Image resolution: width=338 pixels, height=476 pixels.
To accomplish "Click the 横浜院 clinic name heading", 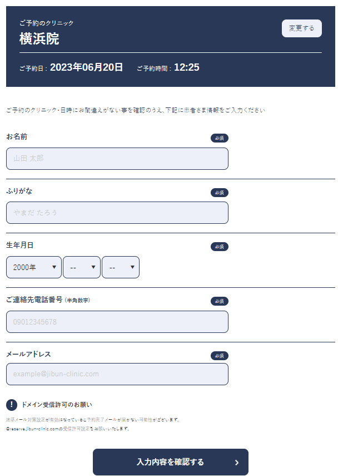I will 39,39.
